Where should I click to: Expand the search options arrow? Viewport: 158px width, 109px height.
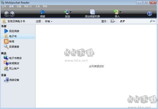[154, 21]
